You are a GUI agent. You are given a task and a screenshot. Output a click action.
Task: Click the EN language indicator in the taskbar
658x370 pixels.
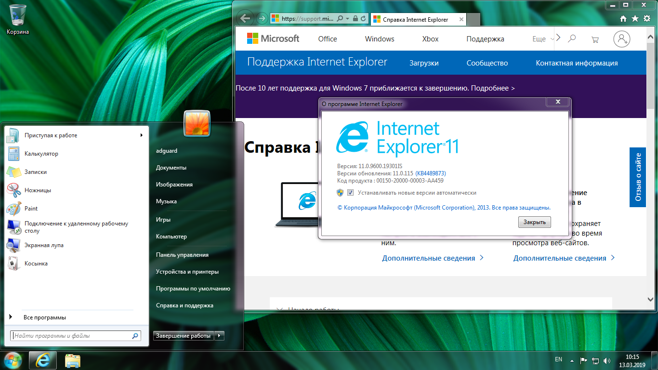coord(558,359)
